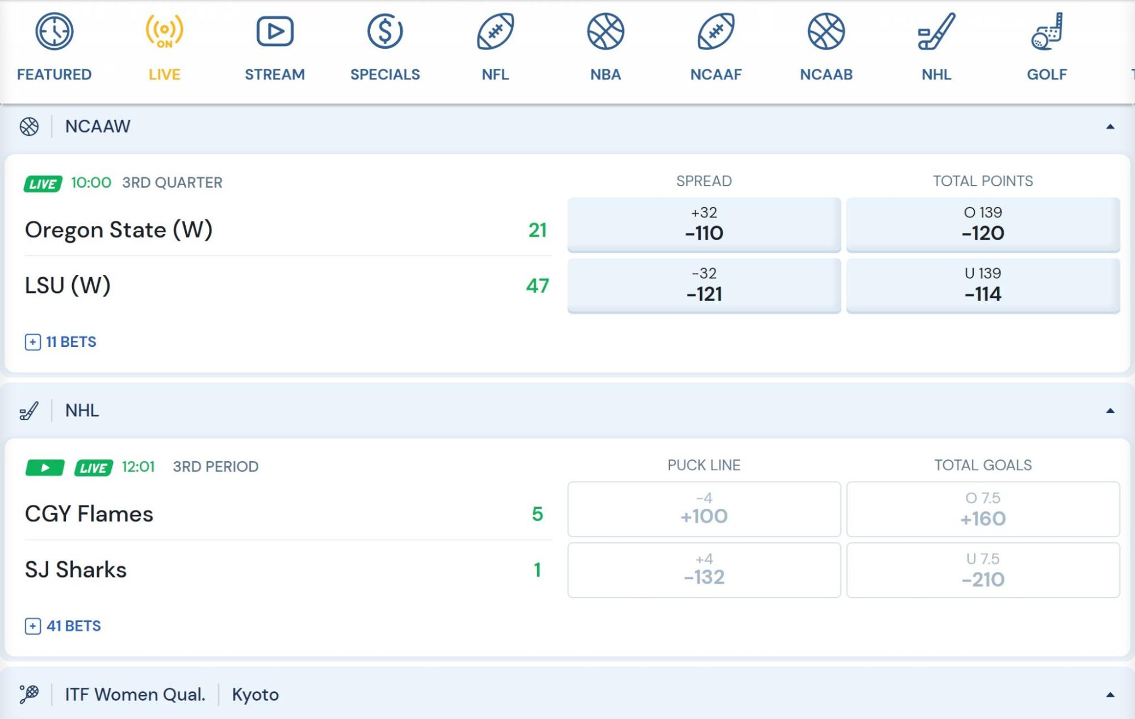Open CGY Flames team name
1135x719 pixels.
[89, 514]
